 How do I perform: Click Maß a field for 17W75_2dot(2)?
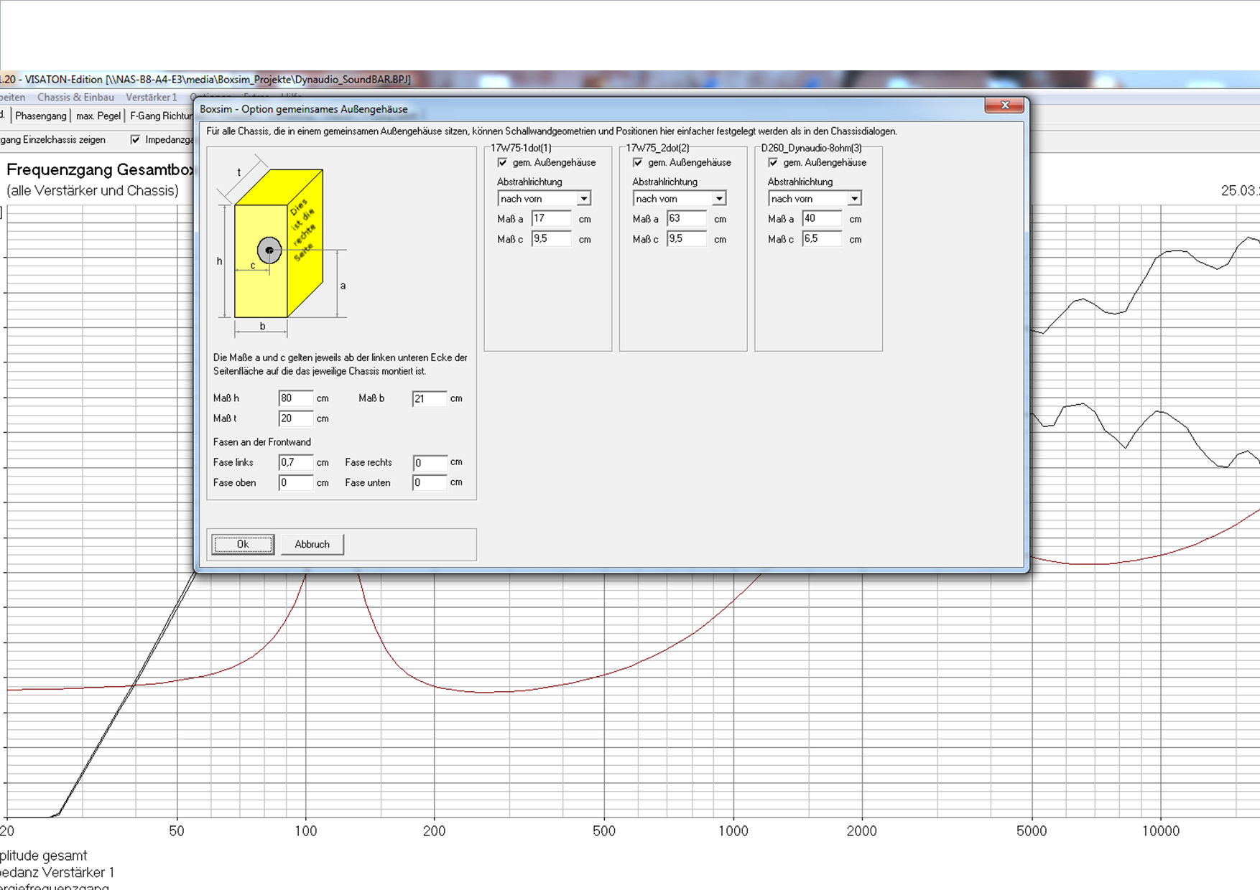(x=686, y=219)
